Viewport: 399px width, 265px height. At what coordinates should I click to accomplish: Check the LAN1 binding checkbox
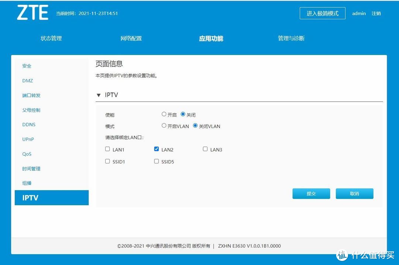(108, 149)
